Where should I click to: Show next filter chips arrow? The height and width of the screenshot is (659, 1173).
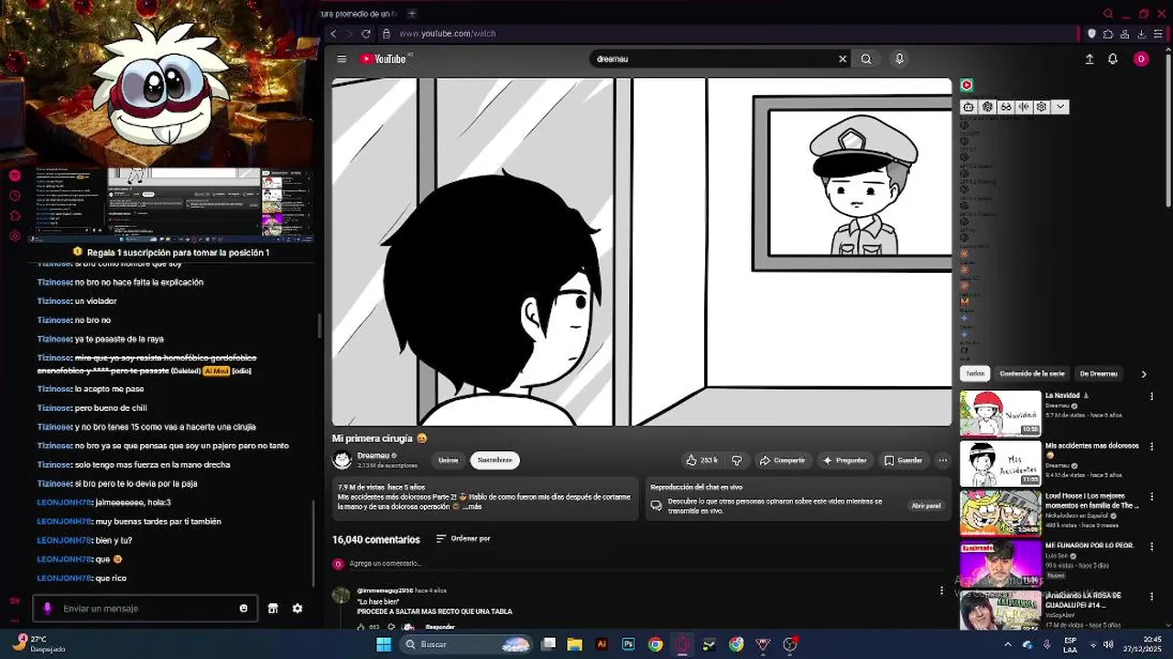pos(1143,373)
